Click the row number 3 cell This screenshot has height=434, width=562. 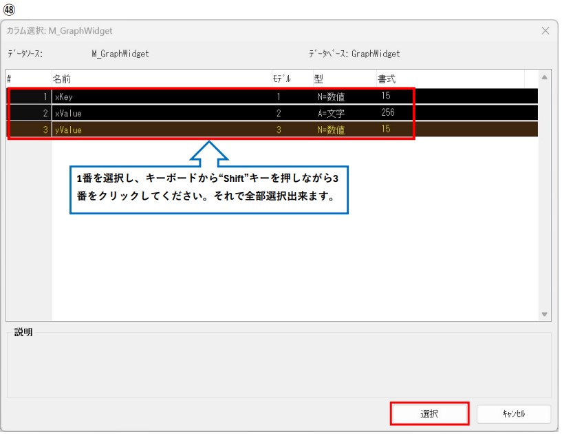coord(30,130)
